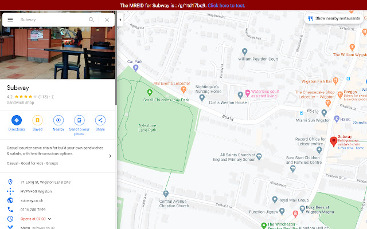Click the Share icon

coord(100,120)
